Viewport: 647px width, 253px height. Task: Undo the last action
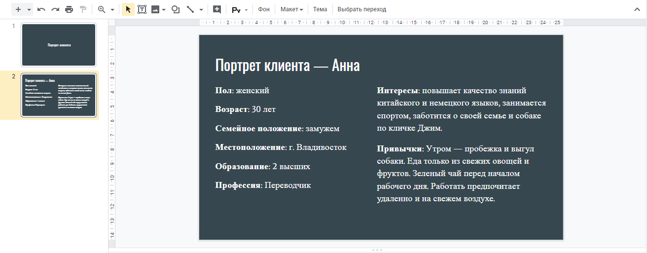click(x=41, y=9)
